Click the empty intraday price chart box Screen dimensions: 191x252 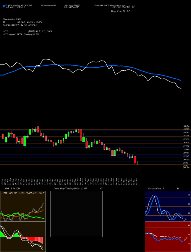click(x=76, y=214)
